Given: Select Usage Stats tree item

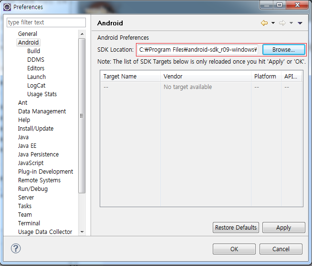Looking at the screenshot, I should 42,94.
